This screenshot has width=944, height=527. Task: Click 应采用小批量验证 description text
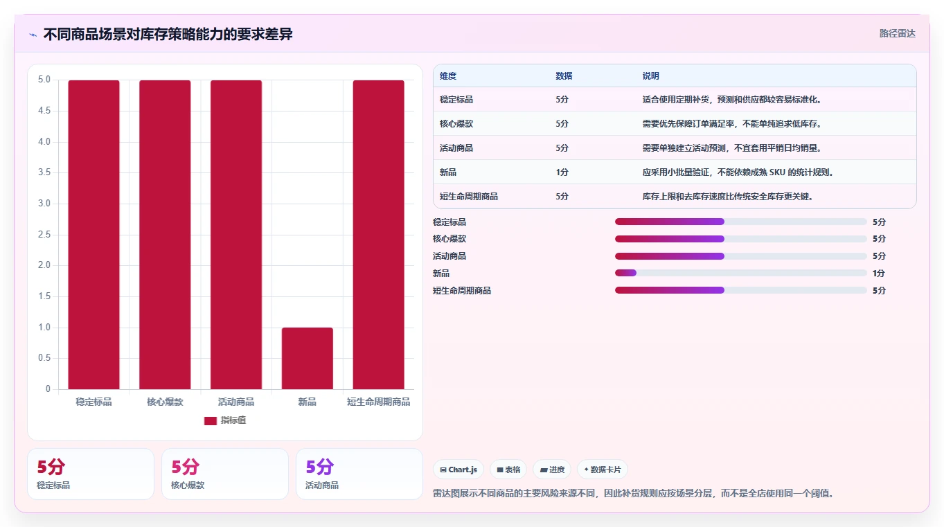click(738, 172)
